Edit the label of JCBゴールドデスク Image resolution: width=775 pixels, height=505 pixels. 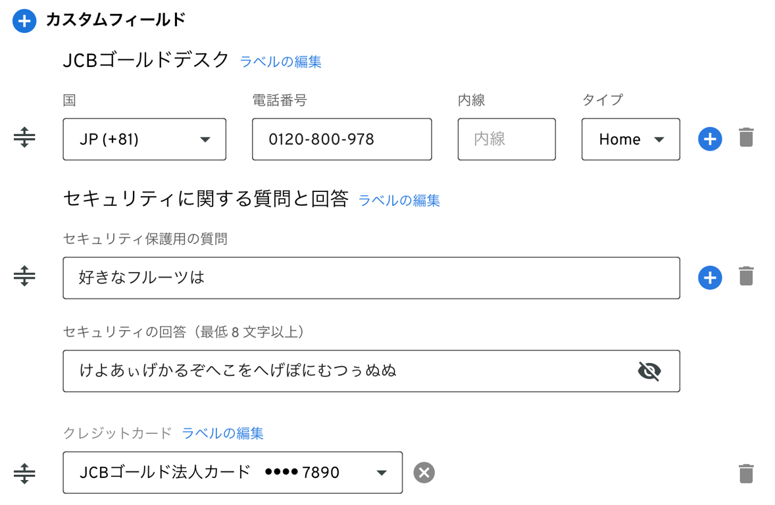coord(280,61)
